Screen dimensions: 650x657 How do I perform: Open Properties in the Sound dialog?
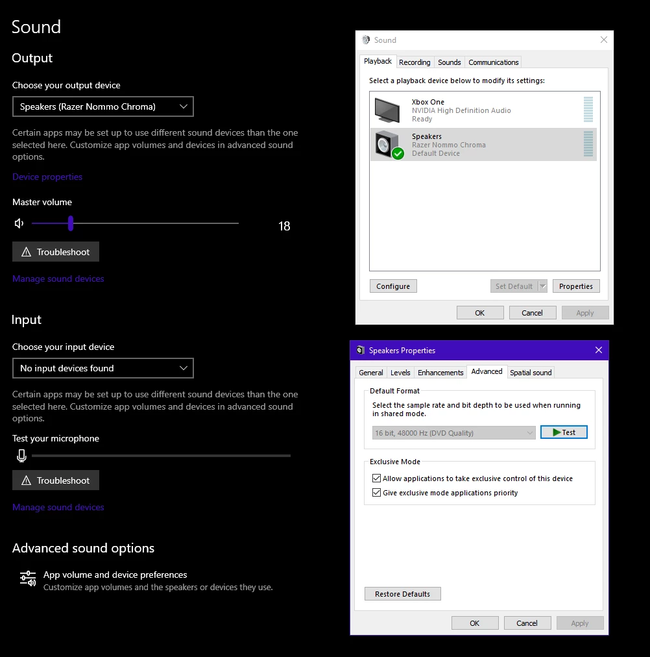pos(576,286)
